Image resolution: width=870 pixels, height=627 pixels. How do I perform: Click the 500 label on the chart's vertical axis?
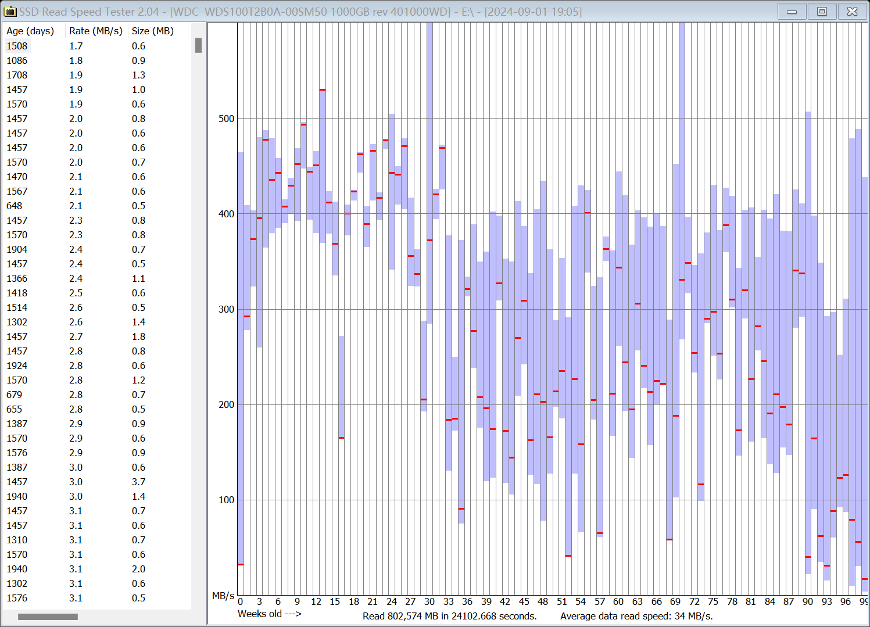click(x=226, y=119)
